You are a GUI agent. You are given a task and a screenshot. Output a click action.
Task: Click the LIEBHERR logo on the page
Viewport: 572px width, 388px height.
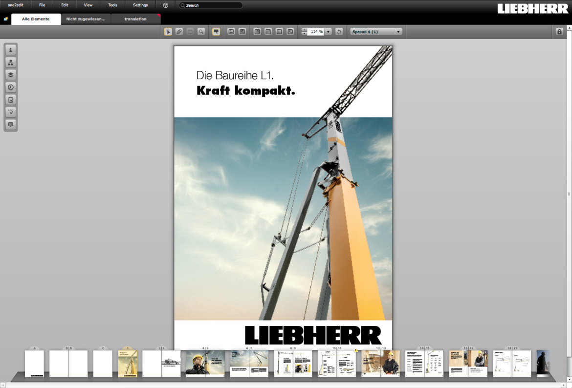[x=313, y=335]
